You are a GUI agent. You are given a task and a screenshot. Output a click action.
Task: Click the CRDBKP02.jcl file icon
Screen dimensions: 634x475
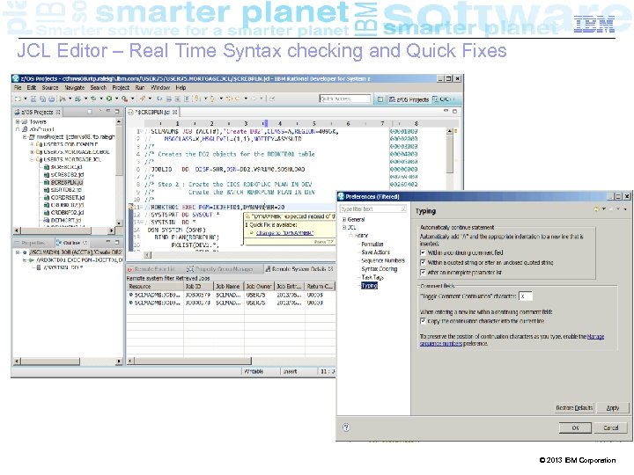pos(47,213)
